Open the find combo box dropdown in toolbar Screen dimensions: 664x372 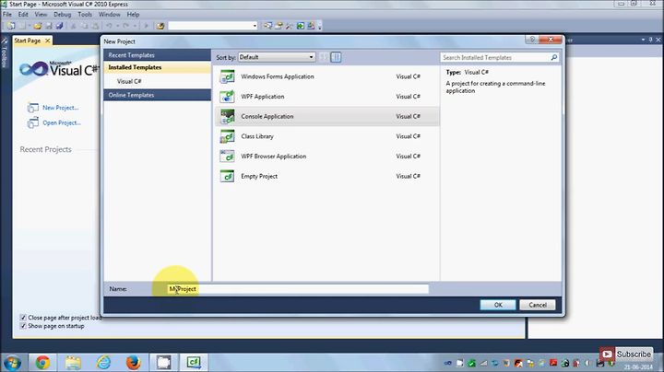click(255, 26)
